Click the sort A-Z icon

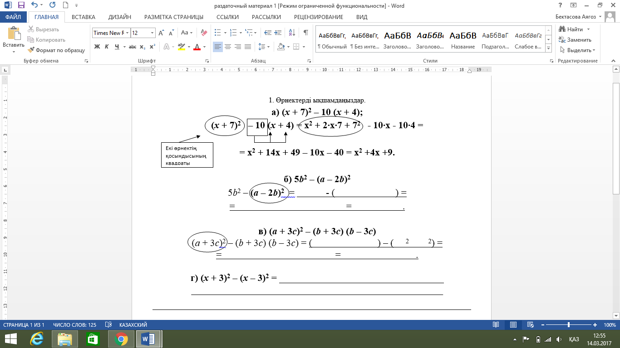click(x=292, y=33)
